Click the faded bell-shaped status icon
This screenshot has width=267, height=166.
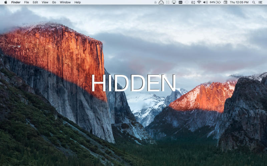pyautogui.click(x=155, y=2)
